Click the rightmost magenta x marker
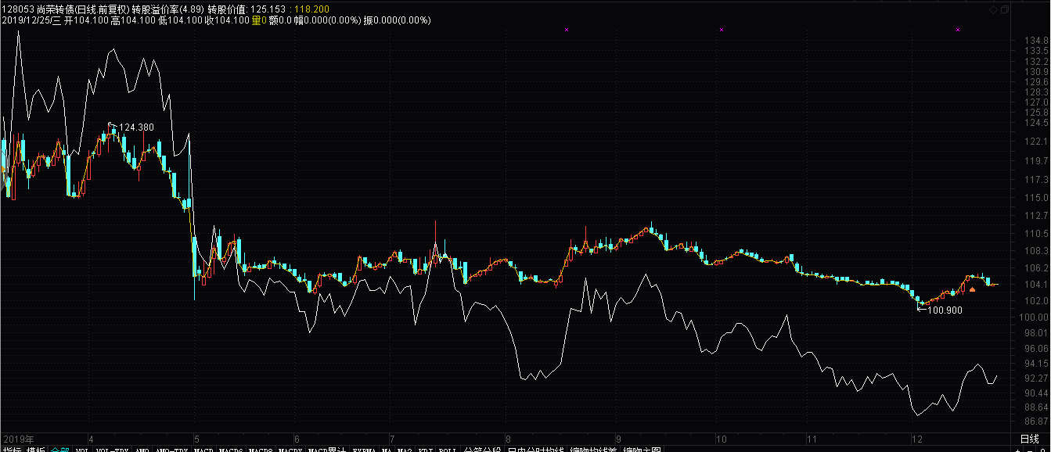The width and height of the screenshot is (1051, 452). pos(958,30)
